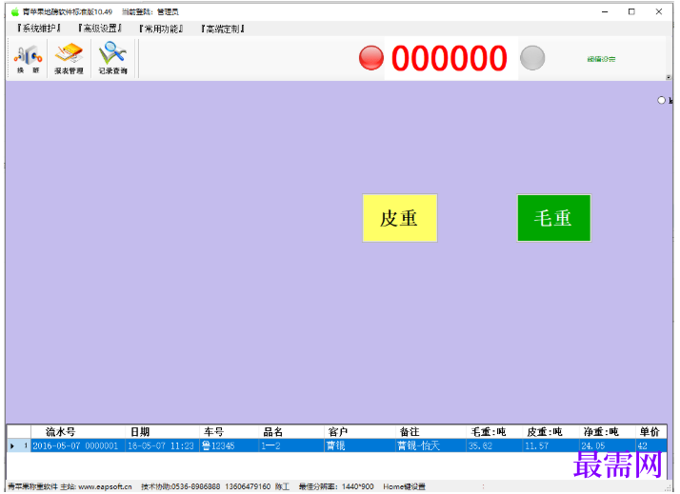The height and width of the screenshot is (494, 680).
Task: Click the green apple title bar icon
Action: (15, 11)
